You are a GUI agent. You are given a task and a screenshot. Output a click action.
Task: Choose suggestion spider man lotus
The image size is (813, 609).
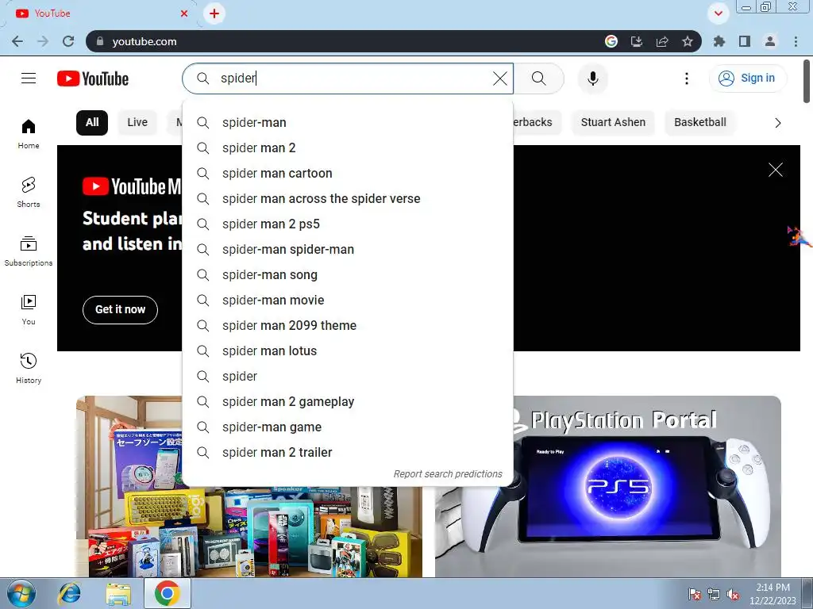point(348,351)
